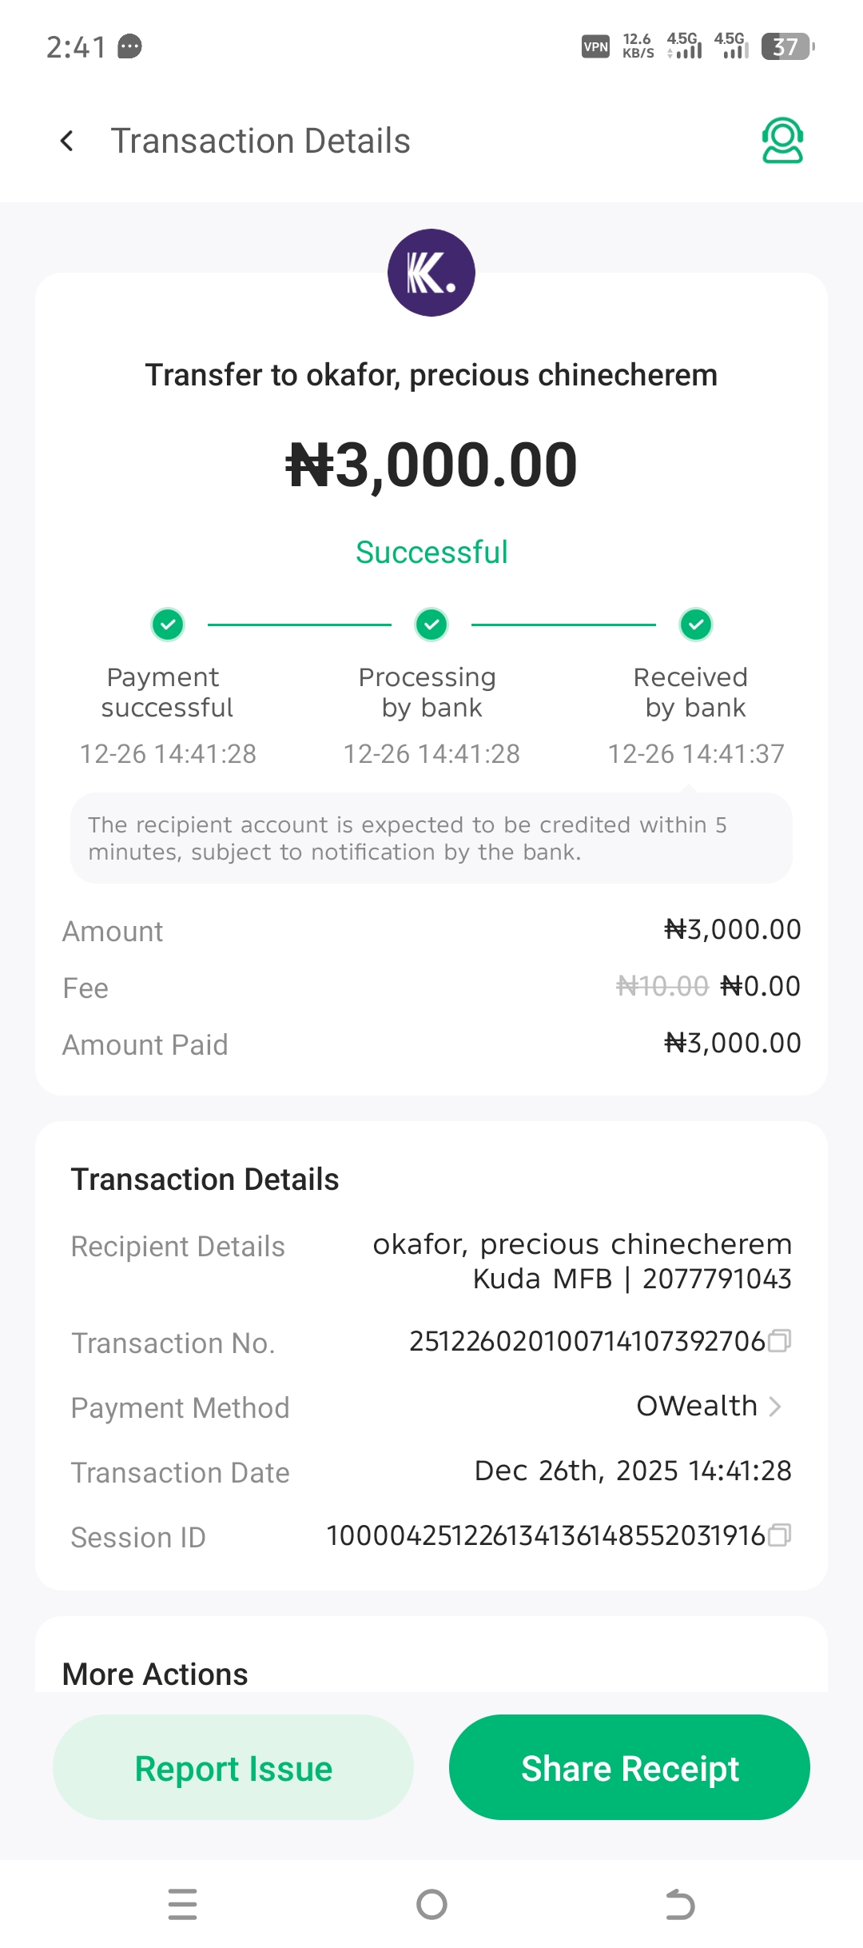Tap the Processing by bank checkmark
This screenshot has height=1948, width=863.
coord(431,625)
